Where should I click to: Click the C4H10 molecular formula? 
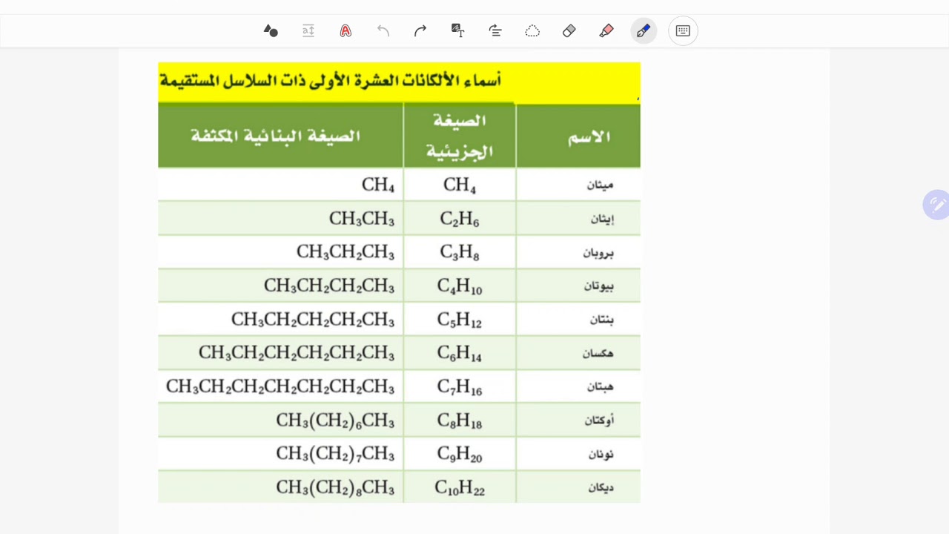click(x=460, y=286)
